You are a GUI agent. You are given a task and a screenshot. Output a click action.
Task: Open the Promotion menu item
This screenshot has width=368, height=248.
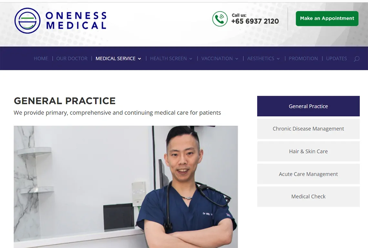(x=303, y=59)
